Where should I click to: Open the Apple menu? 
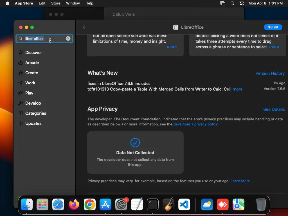7,3
